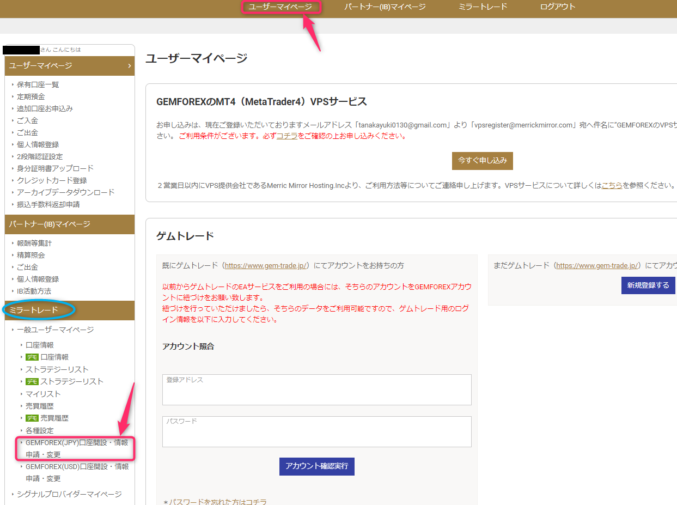Open the デモ 口座情報 item
This screenshot has height=505, width=677.
point(47,357)
